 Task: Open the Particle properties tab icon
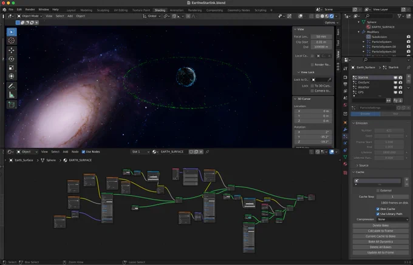346,136
